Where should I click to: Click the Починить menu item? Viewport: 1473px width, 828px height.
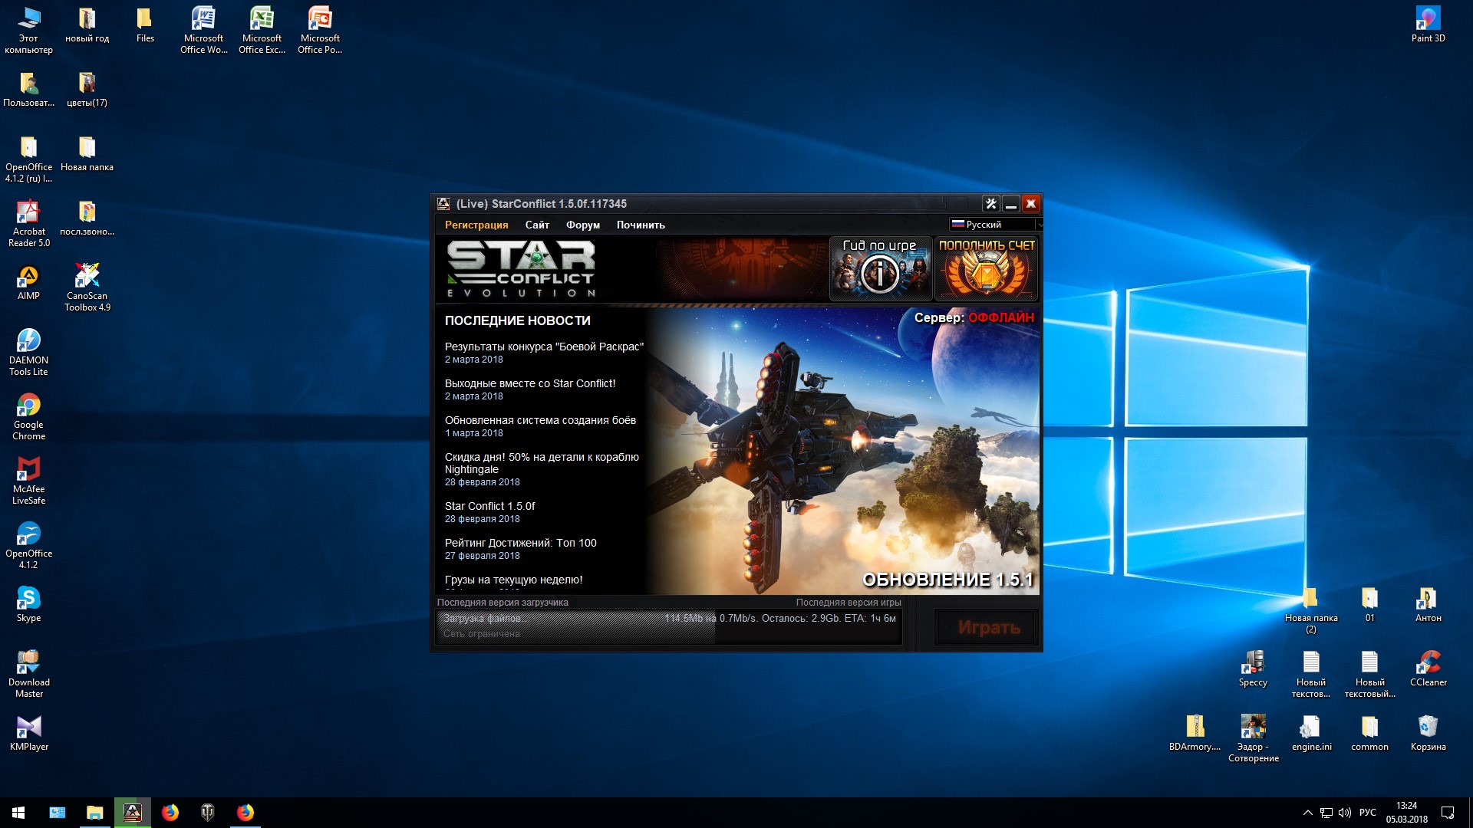[x=641, y=225]
